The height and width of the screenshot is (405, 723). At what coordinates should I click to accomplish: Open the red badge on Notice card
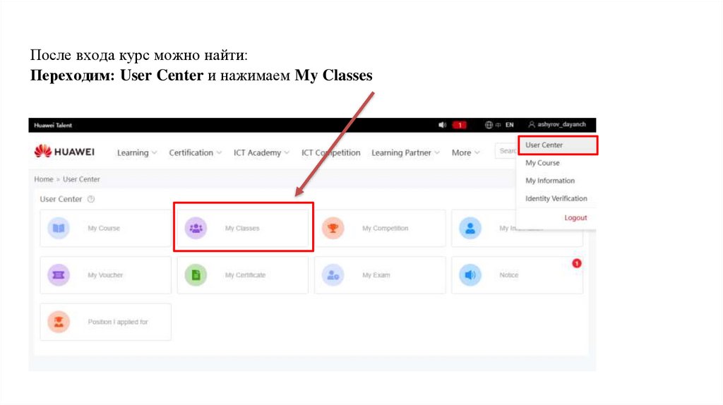point(576,264)
